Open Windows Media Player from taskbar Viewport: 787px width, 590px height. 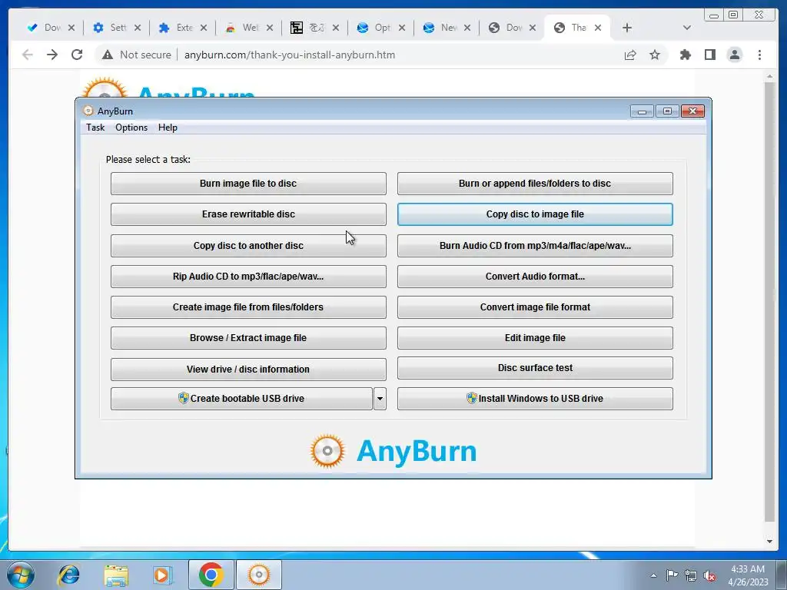pos(163,575)
